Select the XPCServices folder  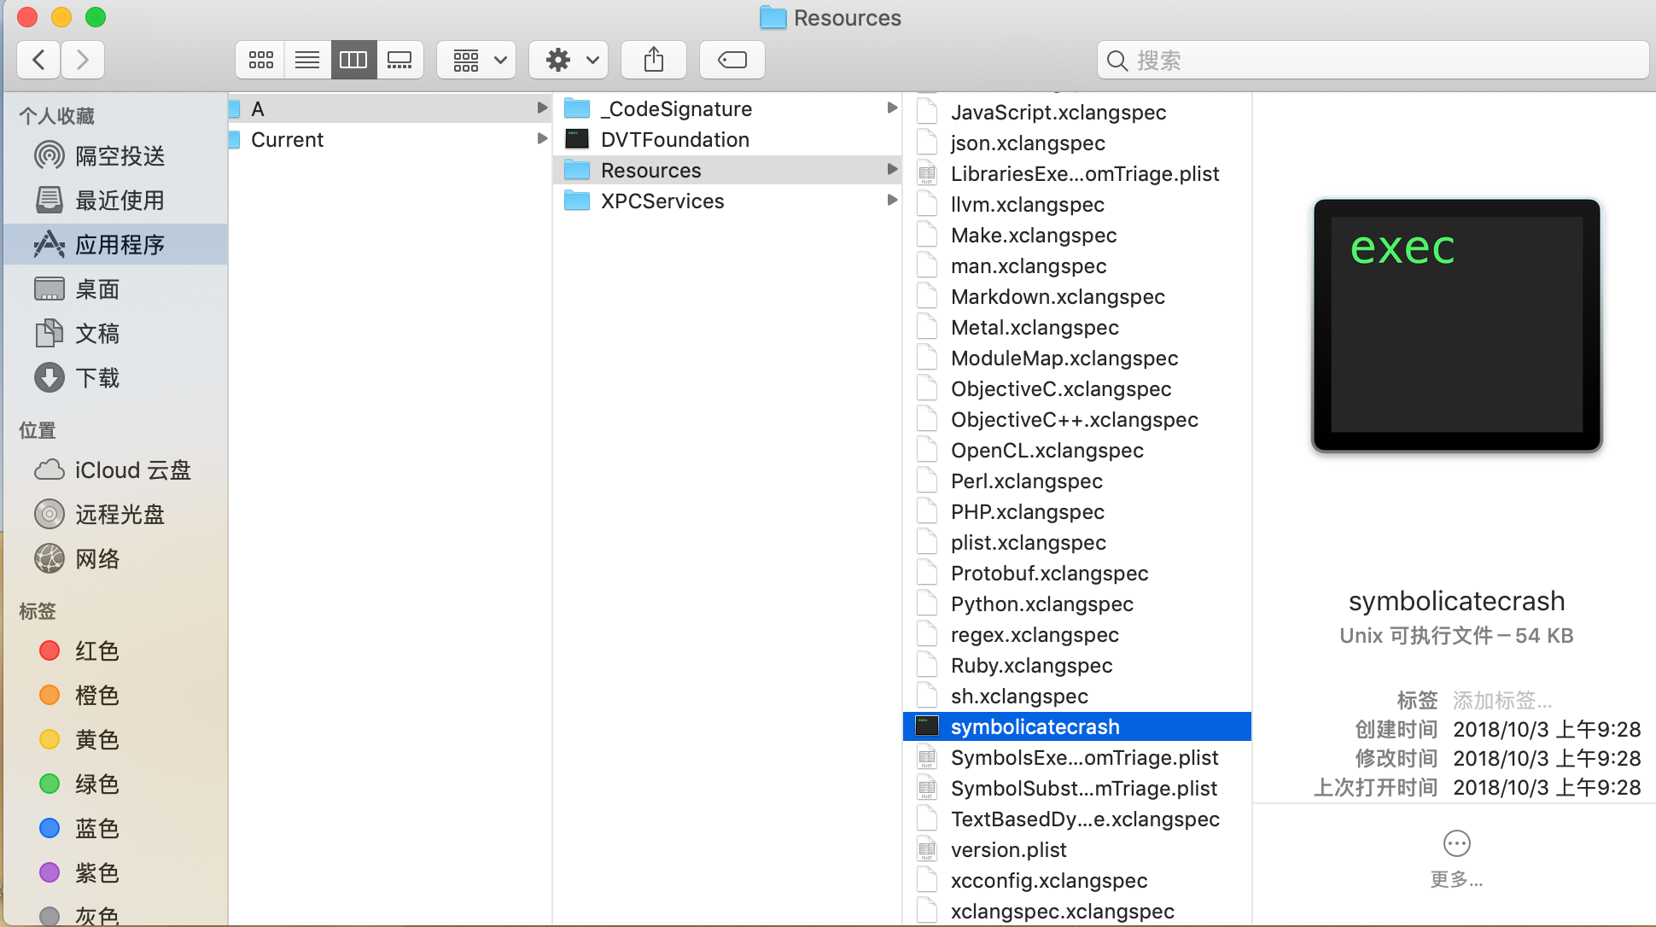[x=727, y=201]
